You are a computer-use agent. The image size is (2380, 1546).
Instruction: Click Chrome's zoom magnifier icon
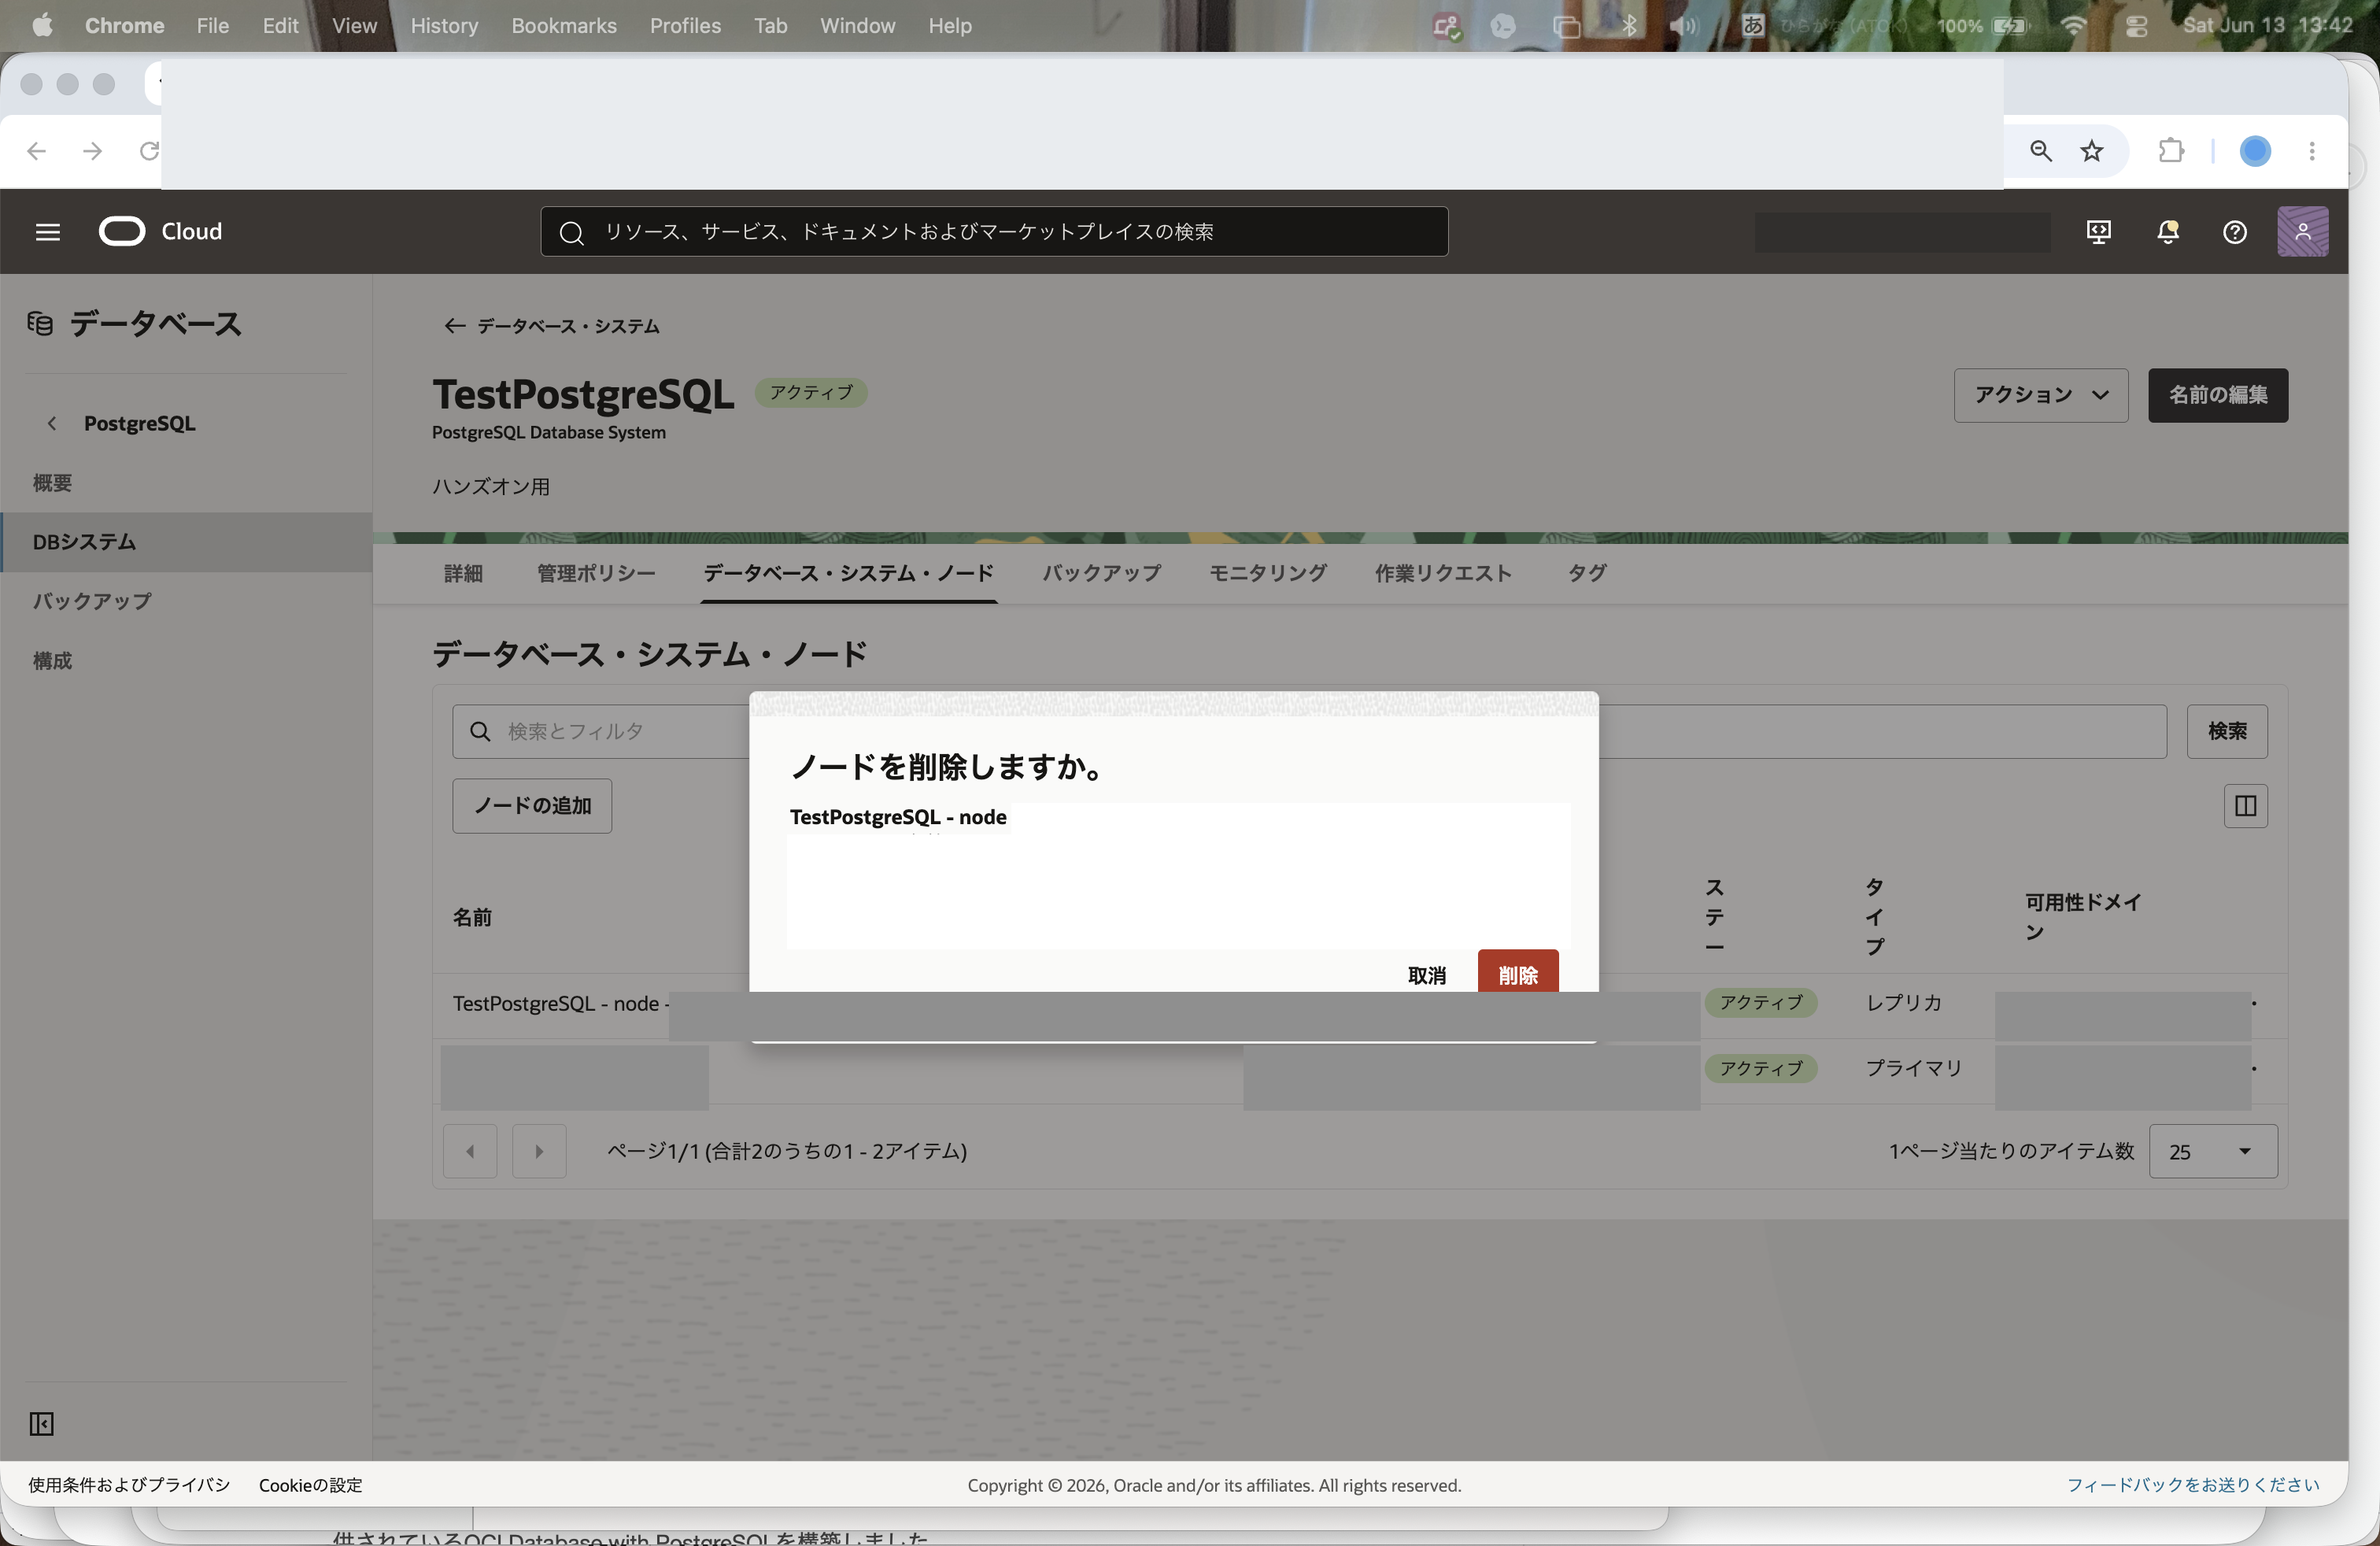tap(2040, 151)
